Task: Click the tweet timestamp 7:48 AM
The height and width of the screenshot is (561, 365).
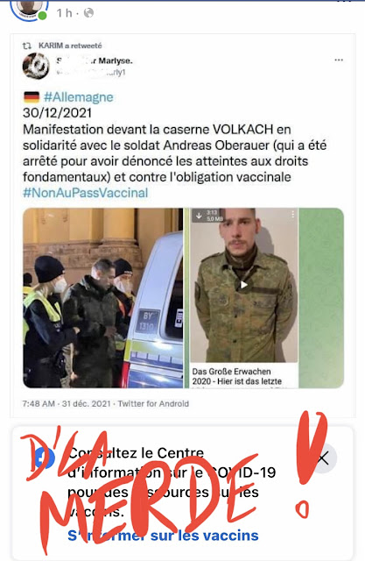Action: [x=39, y=403]
